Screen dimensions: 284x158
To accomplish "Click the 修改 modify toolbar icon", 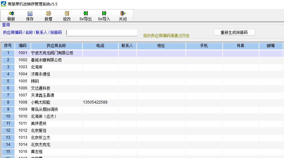I will (x=67, y=13).
